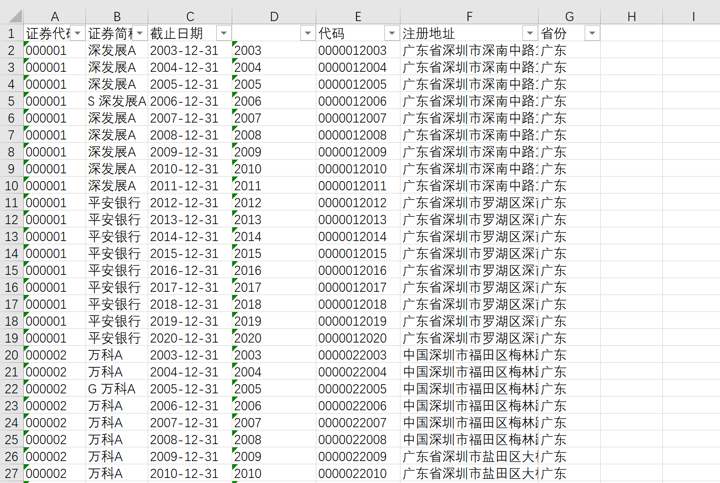Select column A header

pos(55,16)
